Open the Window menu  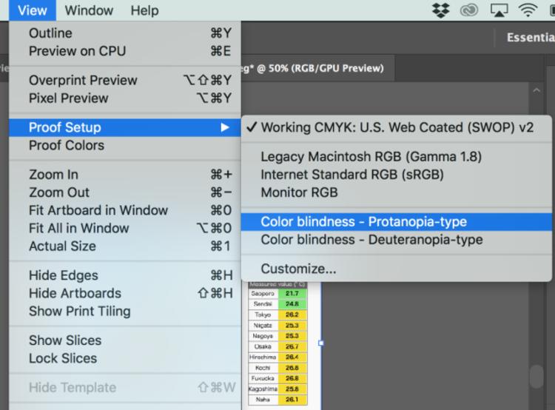(89, 10)
